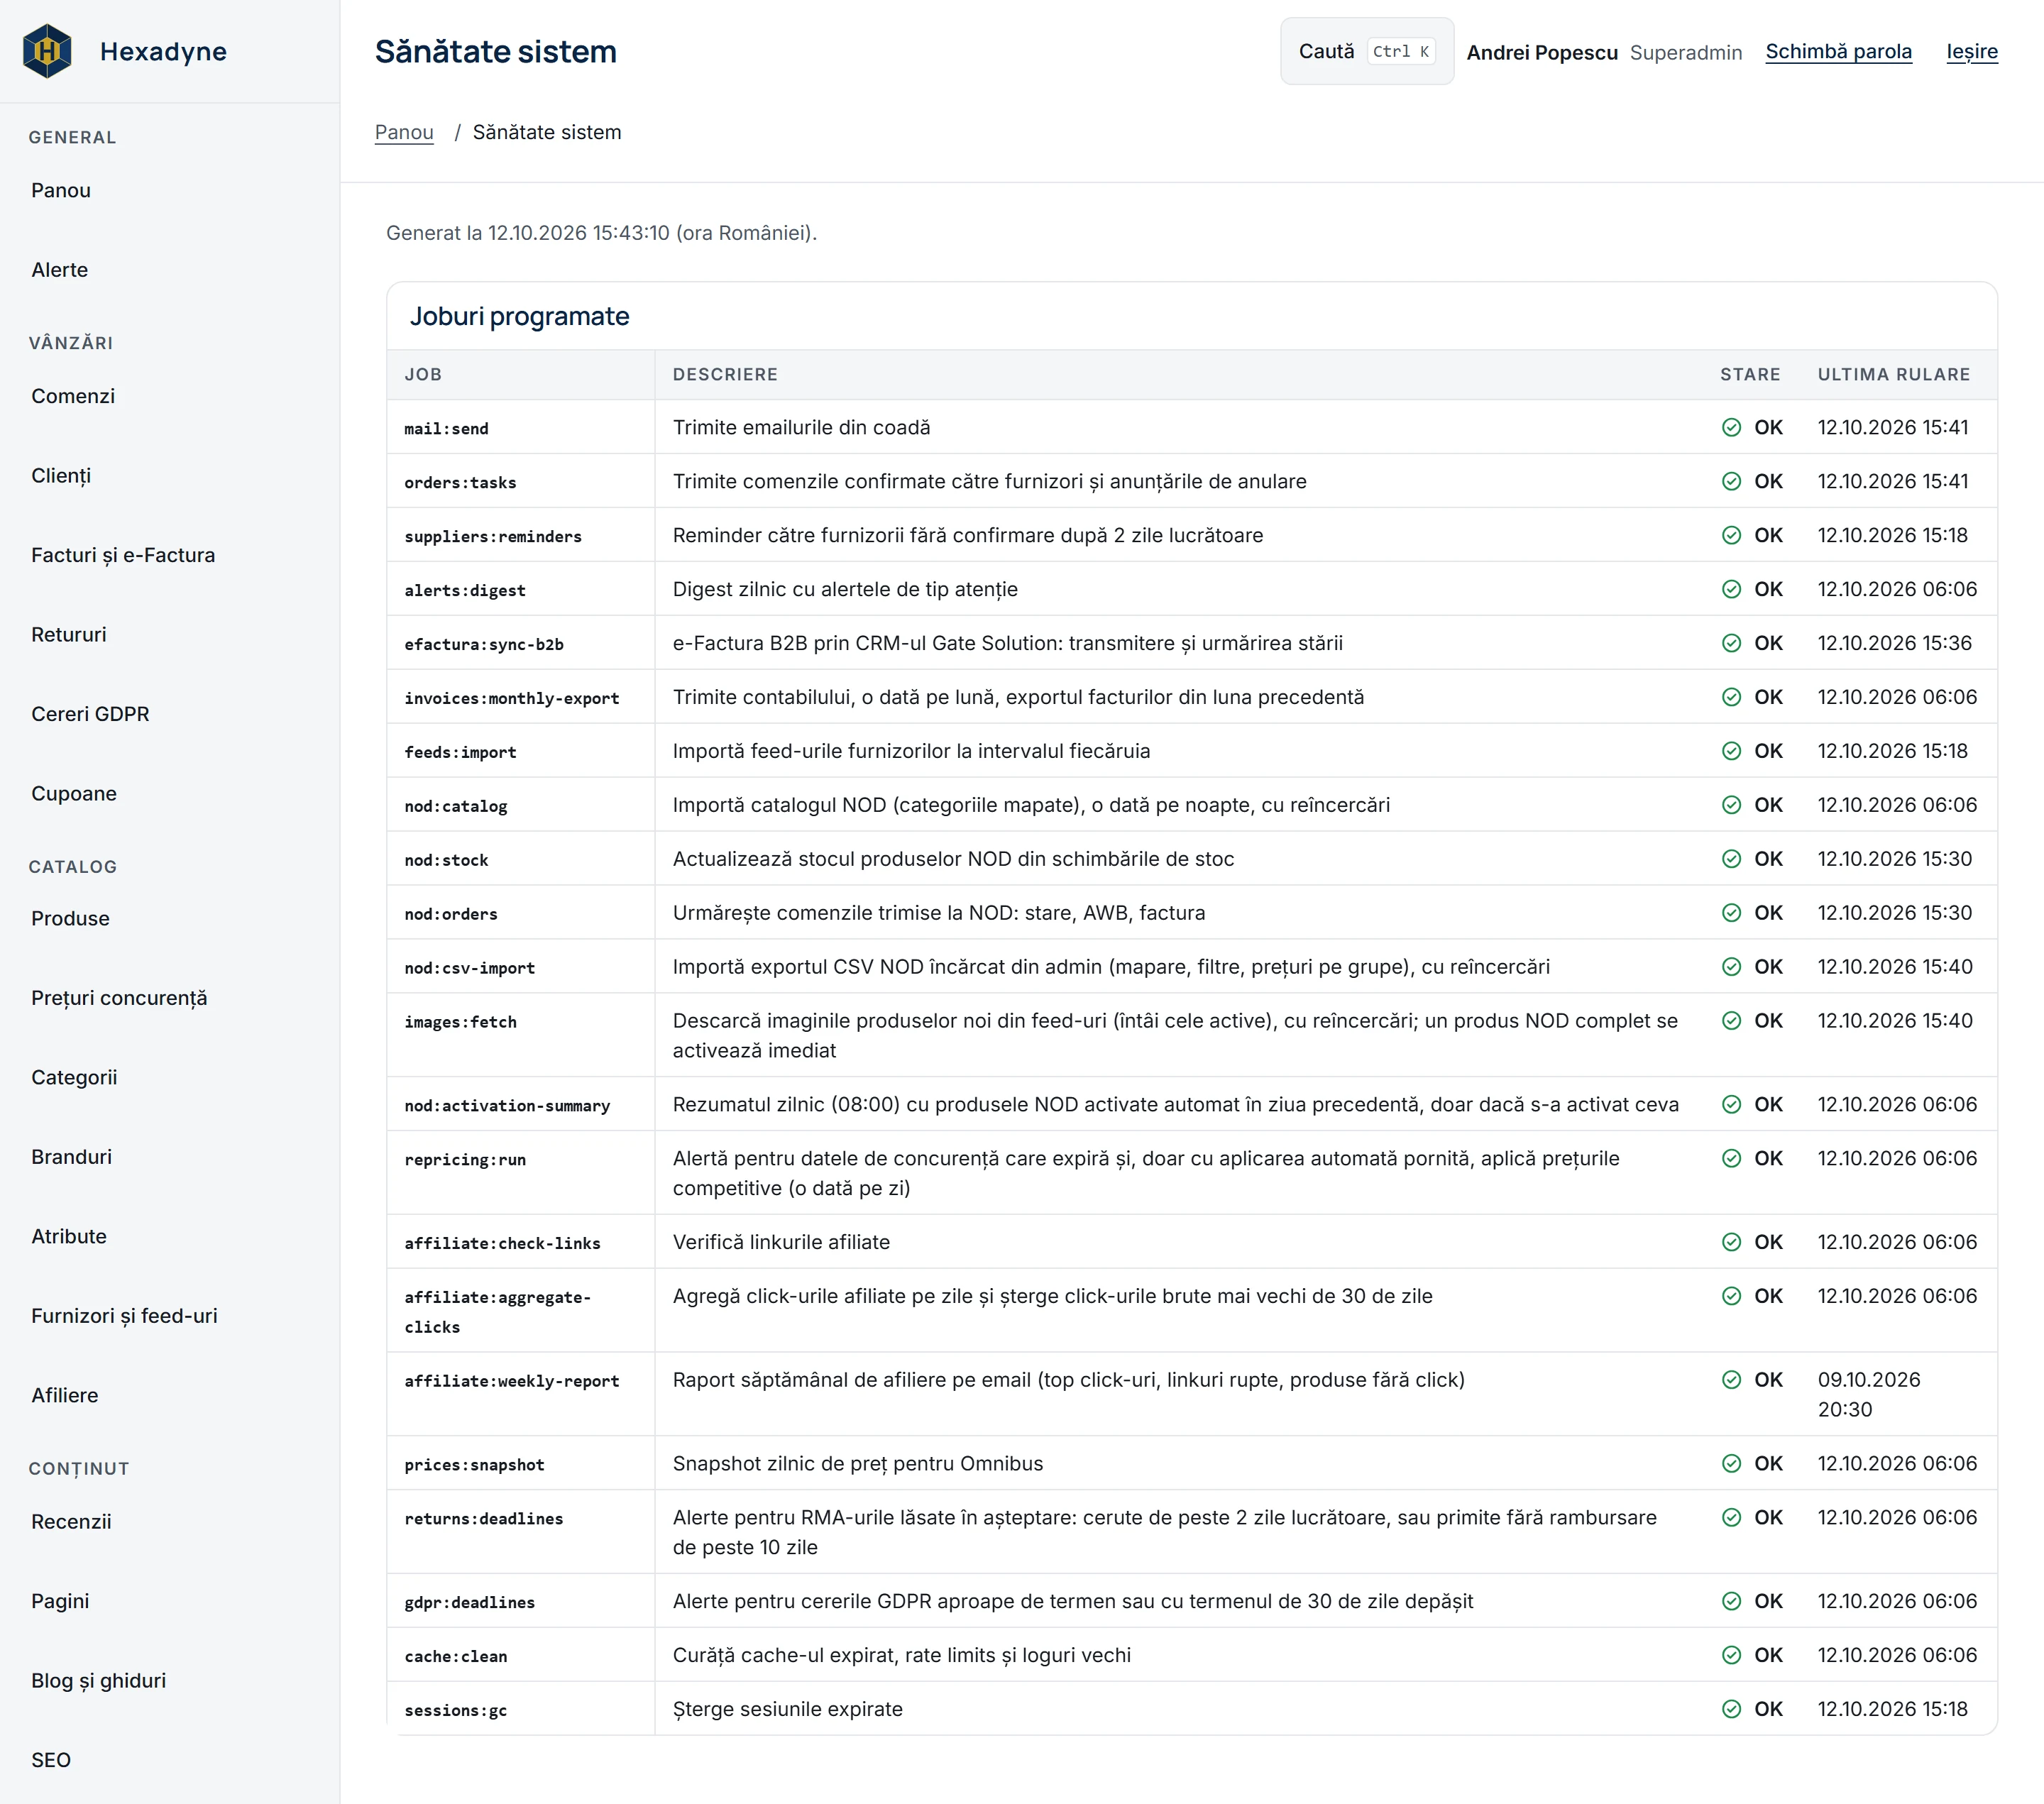
Task: Open the Retururi sidebar item
Action: coord(69,635)
